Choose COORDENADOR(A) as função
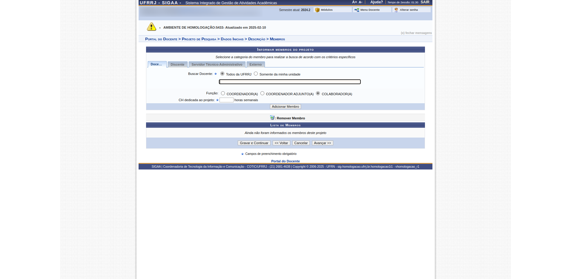The image size is (571, 279). (x=223, y=93)
